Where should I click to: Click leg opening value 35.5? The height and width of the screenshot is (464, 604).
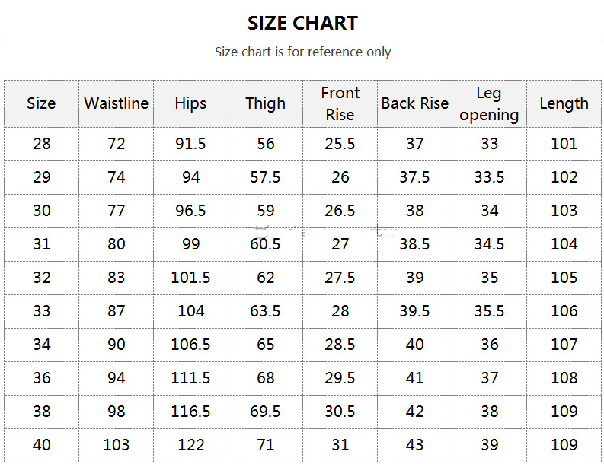click(489, 311)
